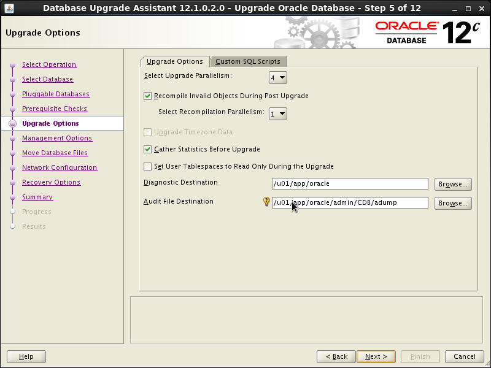This screenshot has height=368, width=491.
Task: Go to the Recovery Options step
Action: point(51,182)
